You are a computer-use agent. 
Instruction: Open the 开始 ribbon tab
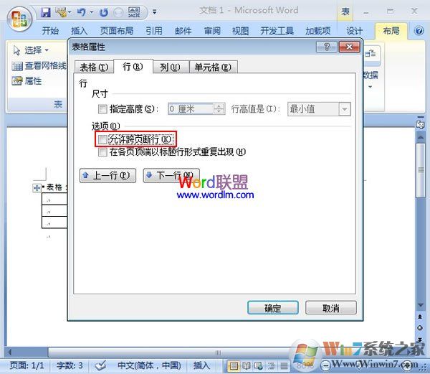50,31
